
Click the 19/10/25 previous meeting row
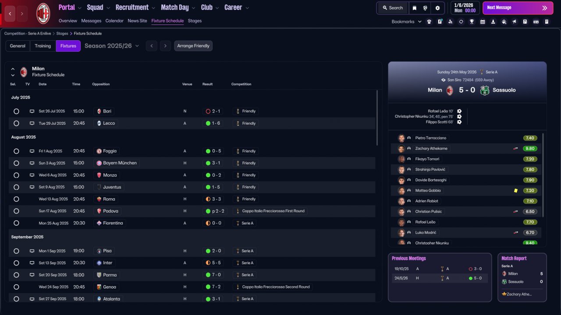(x=440, y=269)
